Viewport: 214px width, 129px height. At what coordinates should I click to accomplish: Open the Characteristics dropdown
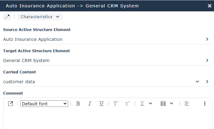[x=40, y=17]
